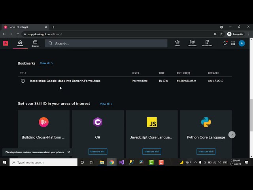Click the page vertical scrollbar
This screenshot has width=253, height=190.
[251, 115]
